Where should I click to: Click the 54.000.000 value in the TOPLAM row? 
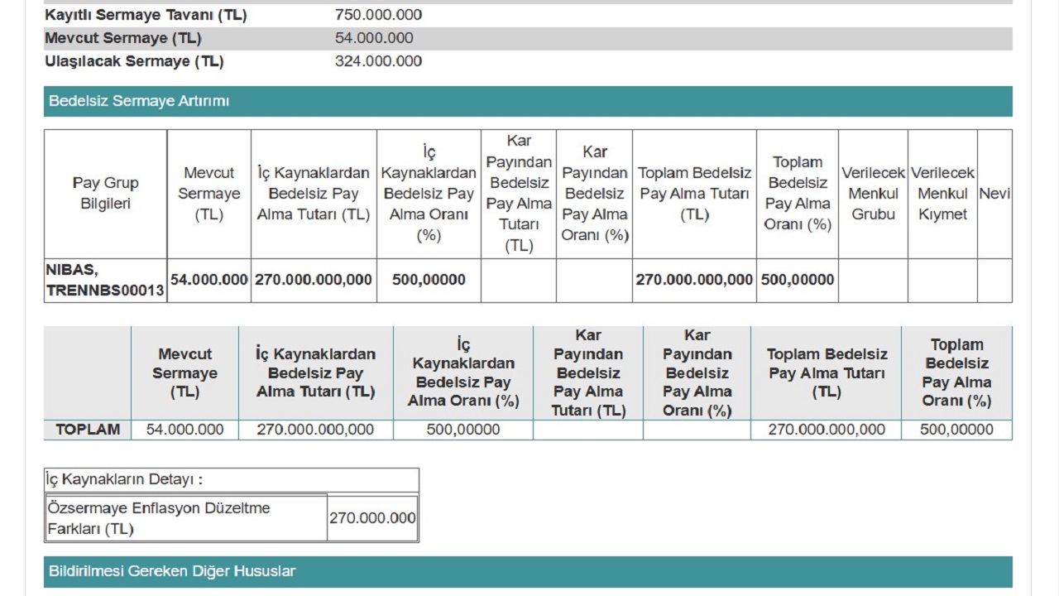[184, 430]
